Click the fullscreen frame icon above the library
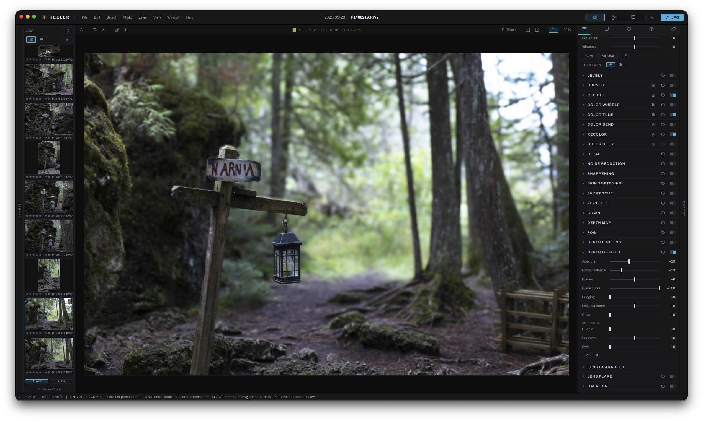This screenshot has width=703, height=421. coord(67,30)
